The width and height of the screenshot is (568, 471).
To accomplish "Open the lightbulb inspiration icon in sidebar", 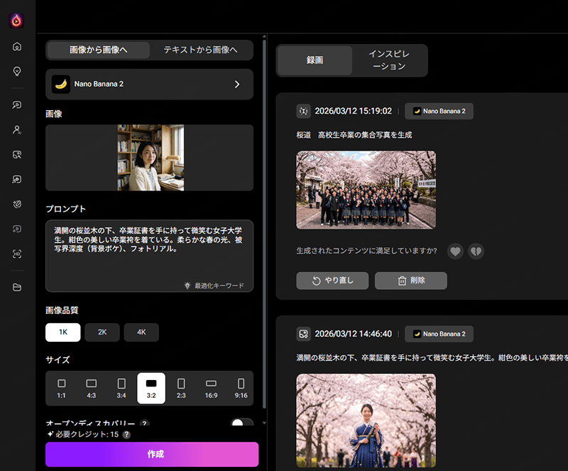I will coord(17,71).
